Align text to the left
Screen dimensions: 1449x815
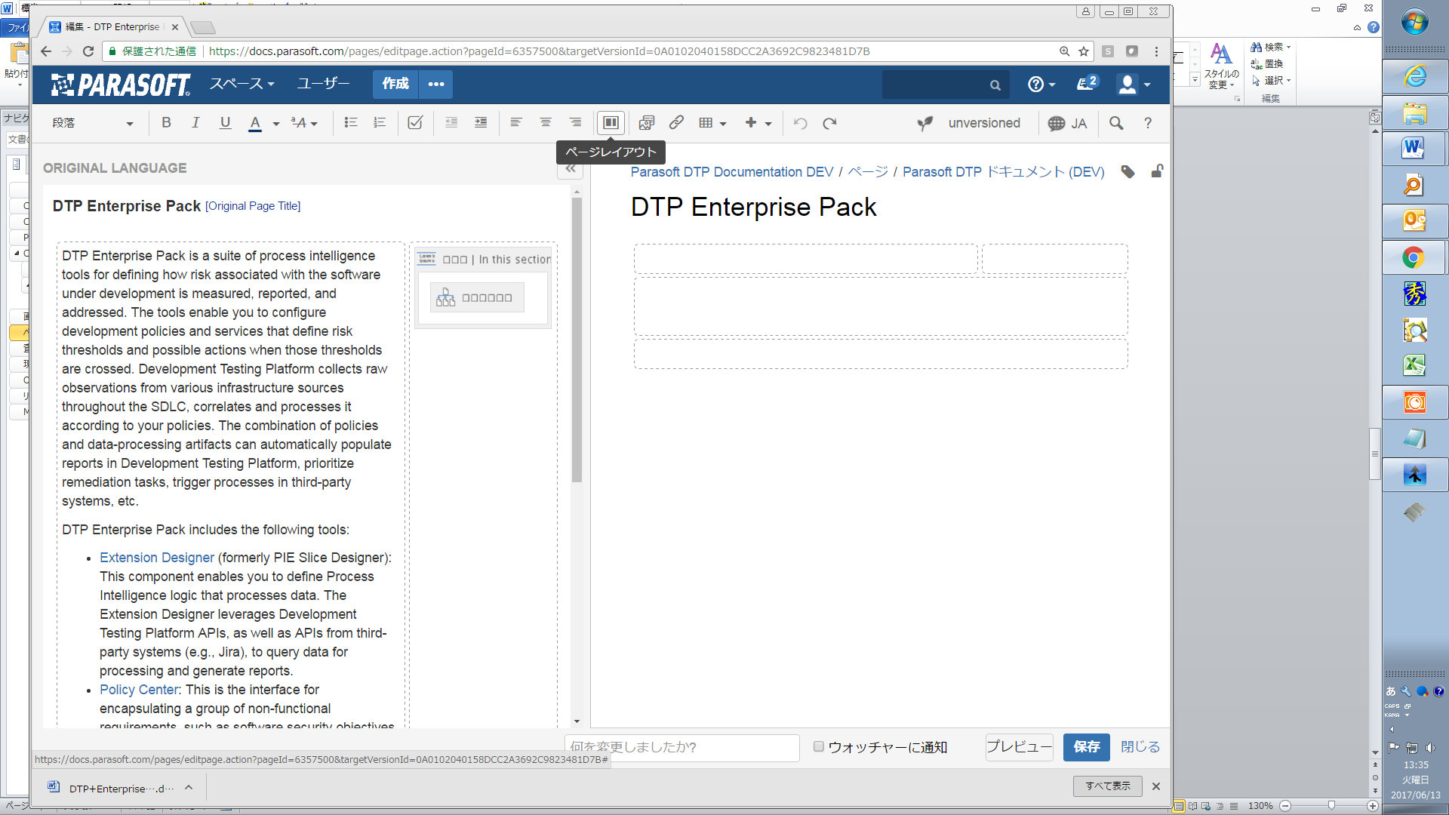(516, 123)
